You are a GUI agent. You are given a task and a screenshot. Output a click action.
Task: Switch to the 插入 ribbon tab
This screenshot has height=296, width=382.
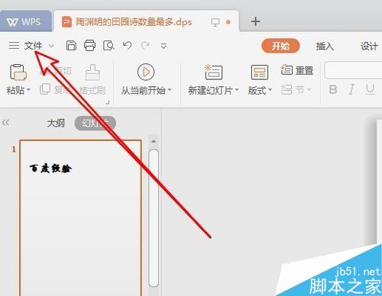pos(325,47)
